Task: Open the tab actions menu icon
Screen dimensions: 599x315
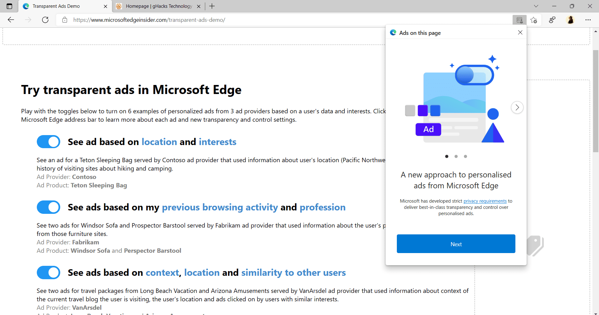Action: [x=9, y=6]
